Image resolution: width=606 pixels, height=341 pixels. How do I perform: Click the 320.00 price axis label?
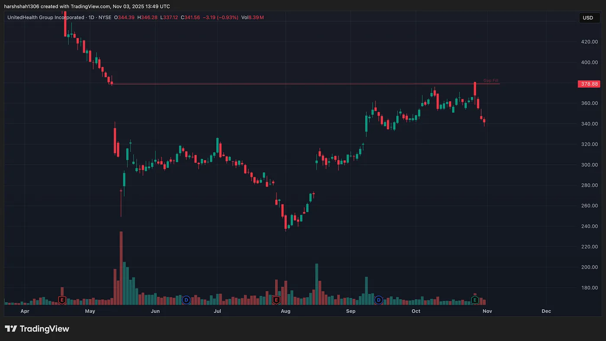tap(590, 144)
